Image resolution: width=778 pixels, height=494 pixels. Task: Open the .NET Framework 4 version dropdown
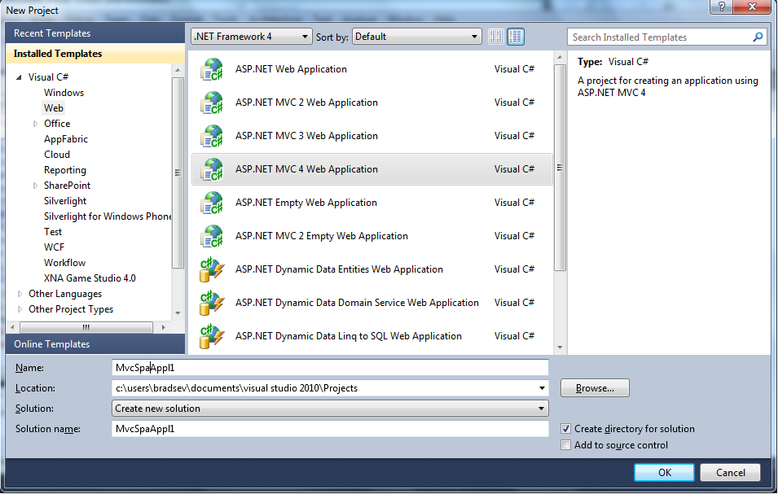click(252, 37)
